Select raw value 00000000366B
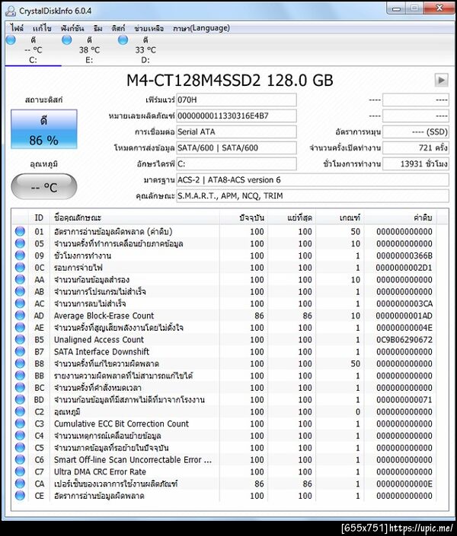The width and height of the screenshot is (457, 536). (404, 255)
